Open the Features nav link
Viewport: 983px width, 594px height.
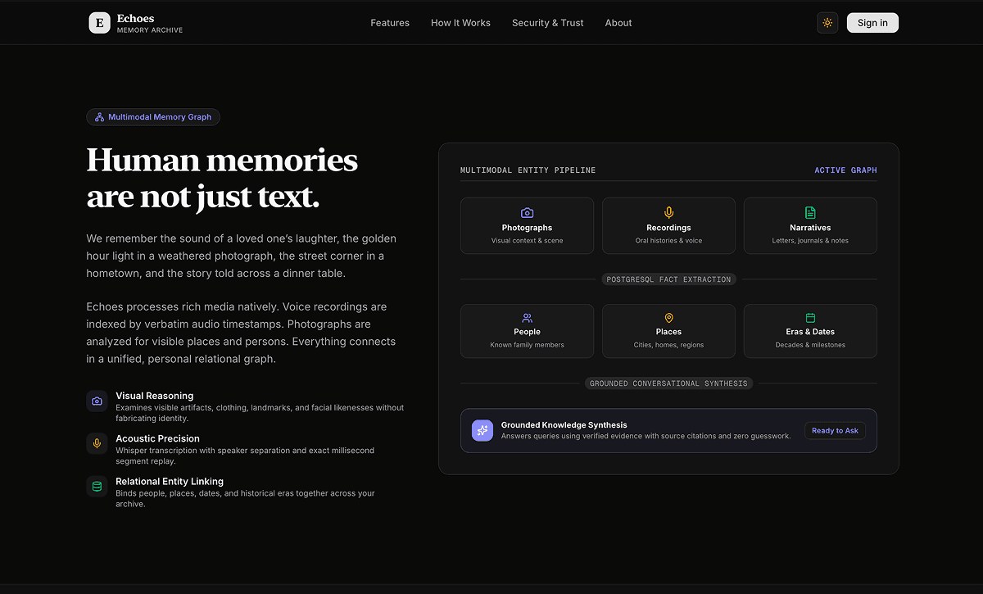(390, 23)
